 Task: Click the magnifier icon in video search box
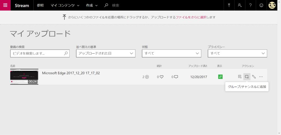[66, 53]
